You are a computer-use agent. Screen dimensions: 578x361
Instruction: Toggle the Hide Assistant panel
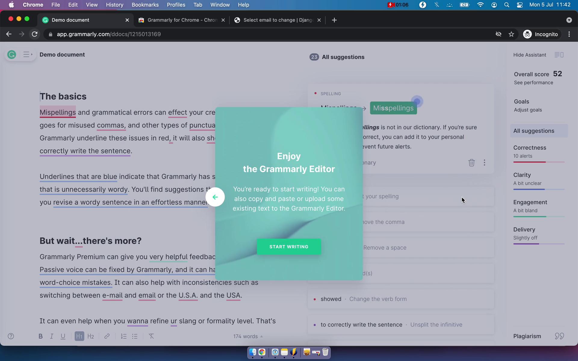530,54
